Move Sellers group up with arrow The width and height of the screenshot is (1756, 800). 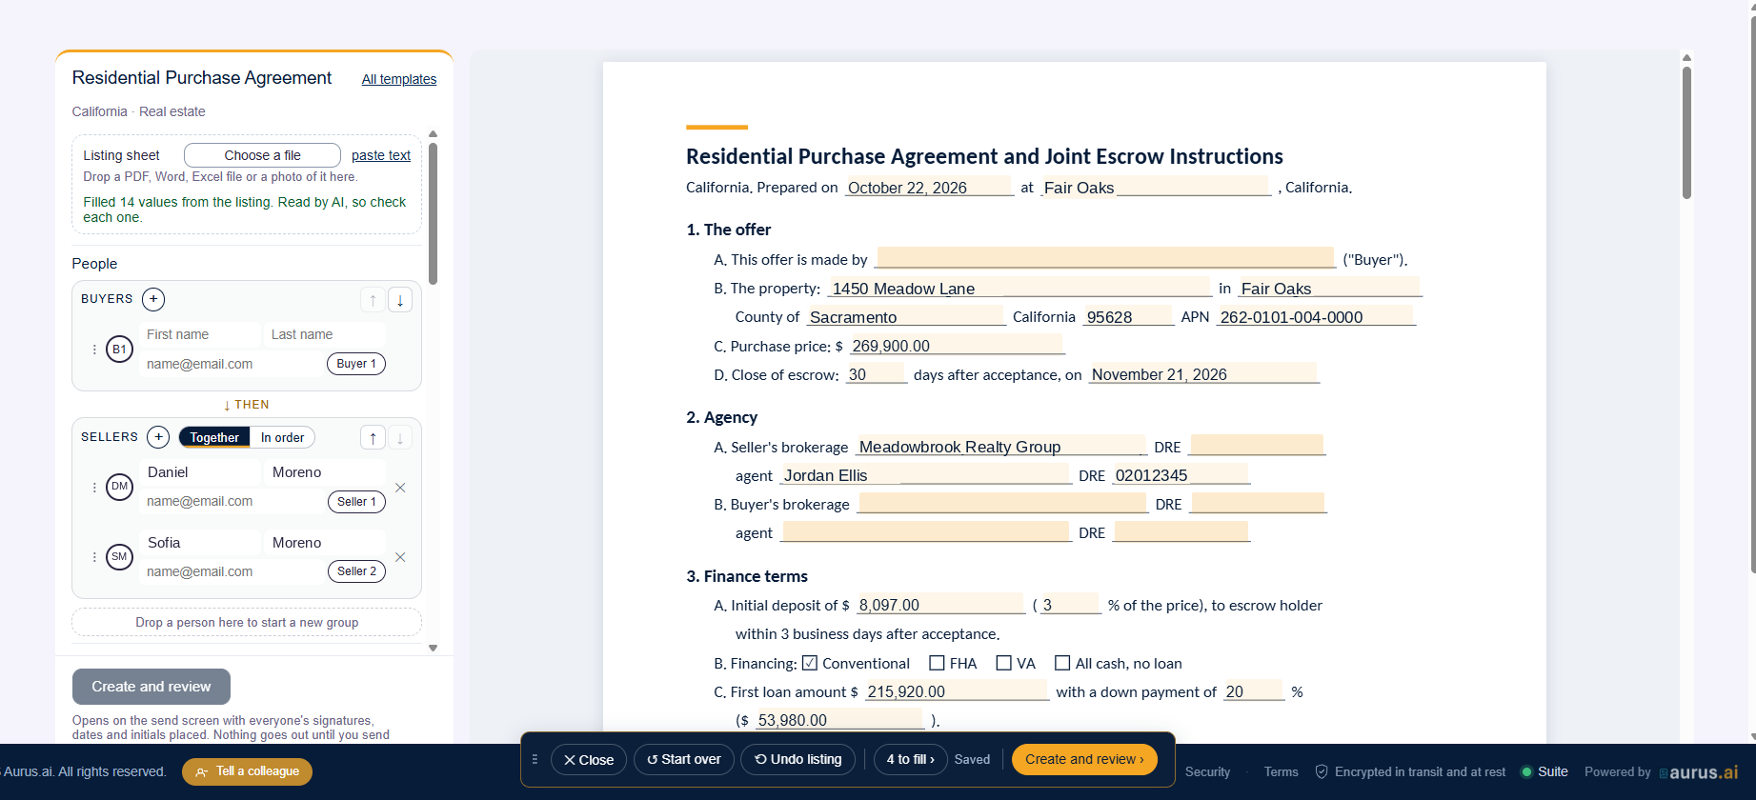[x=373, y=438]
